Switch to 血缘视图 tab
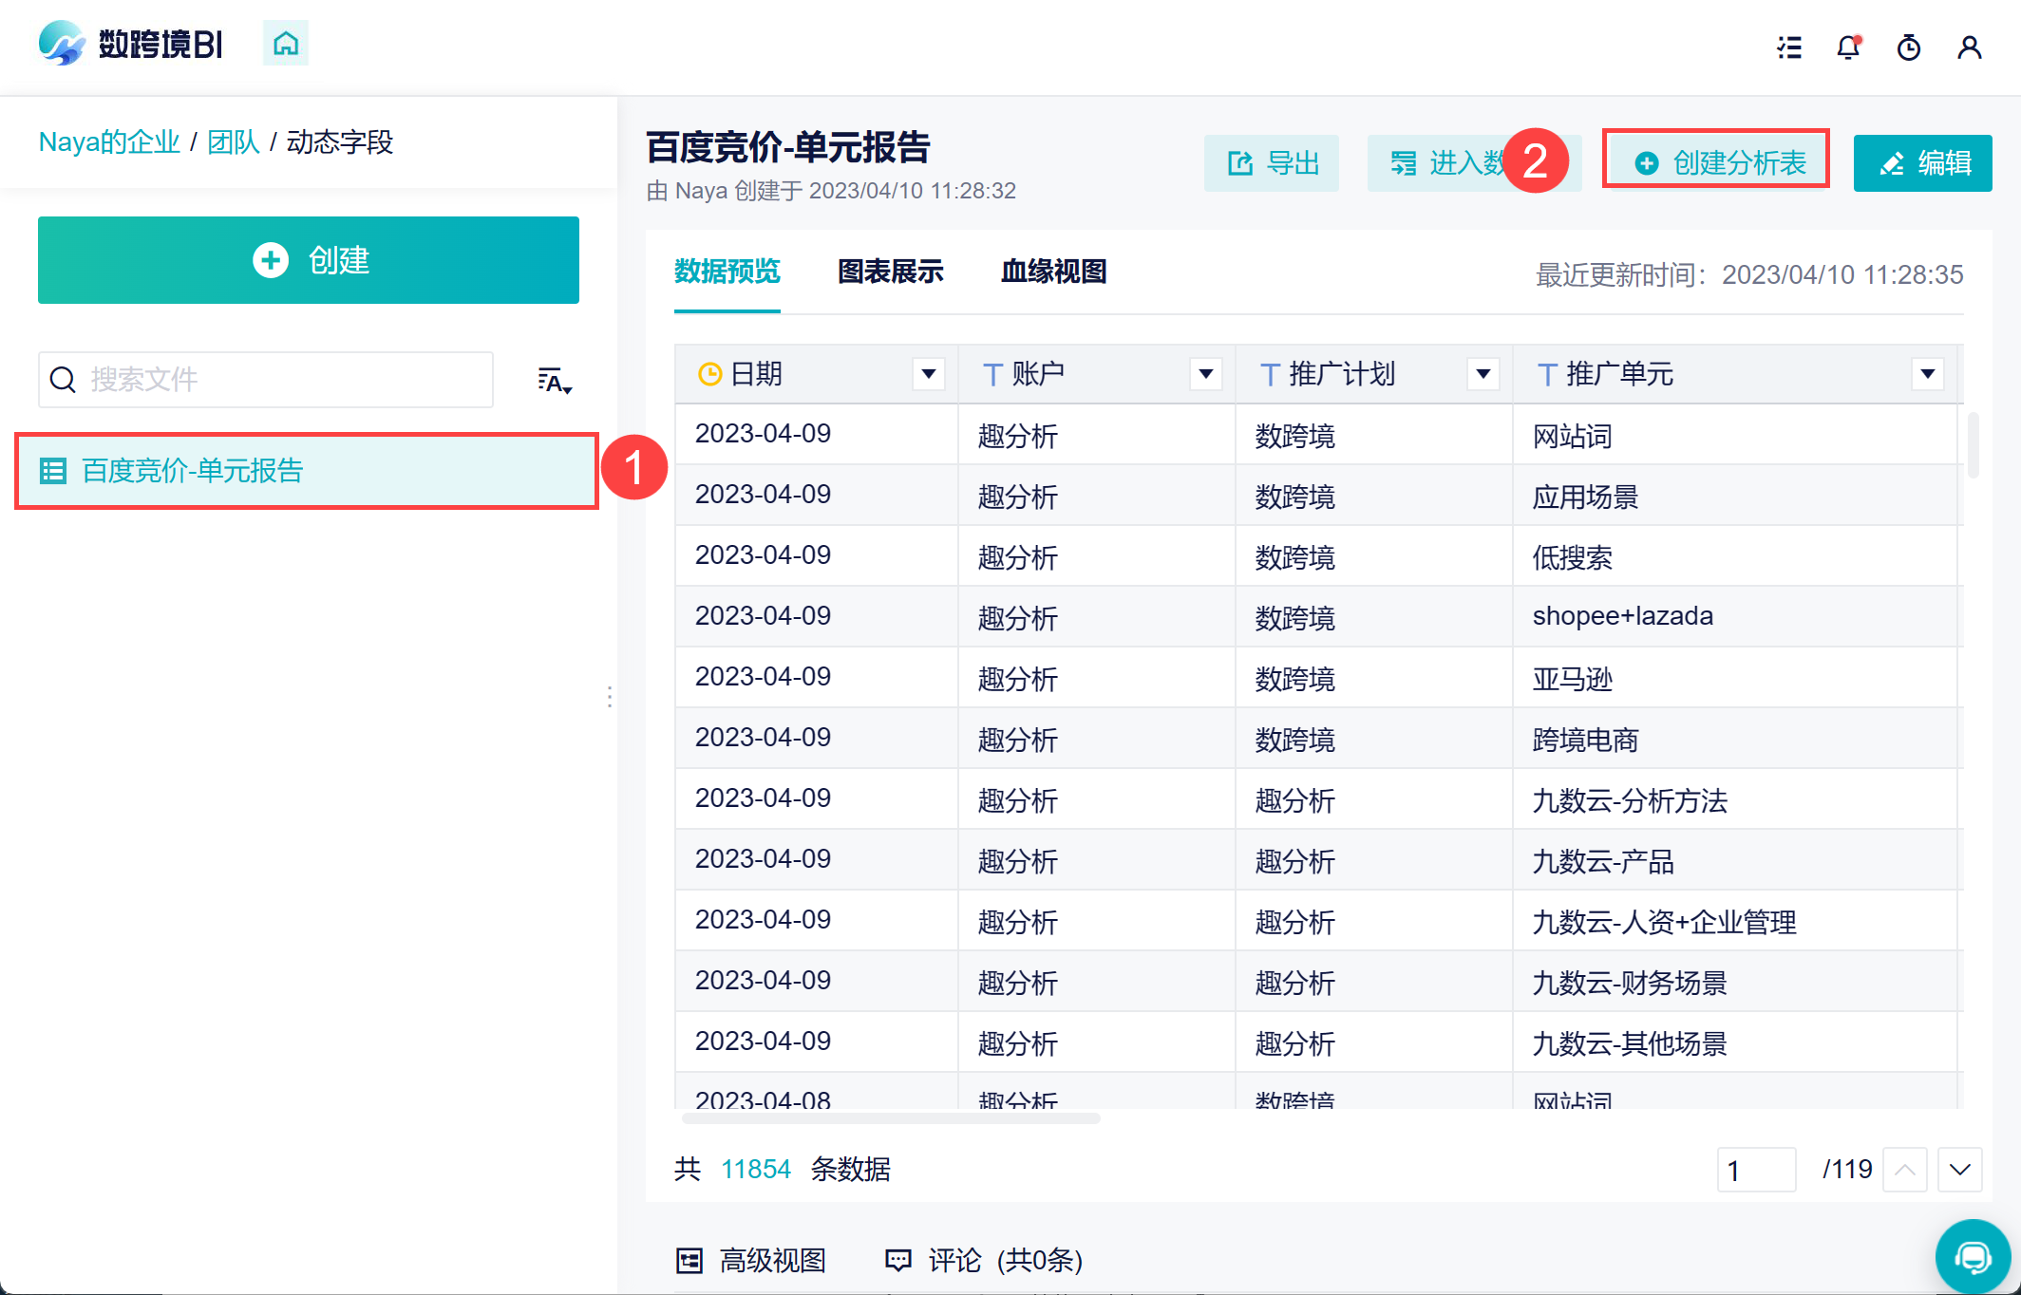 coord(1053,272)
